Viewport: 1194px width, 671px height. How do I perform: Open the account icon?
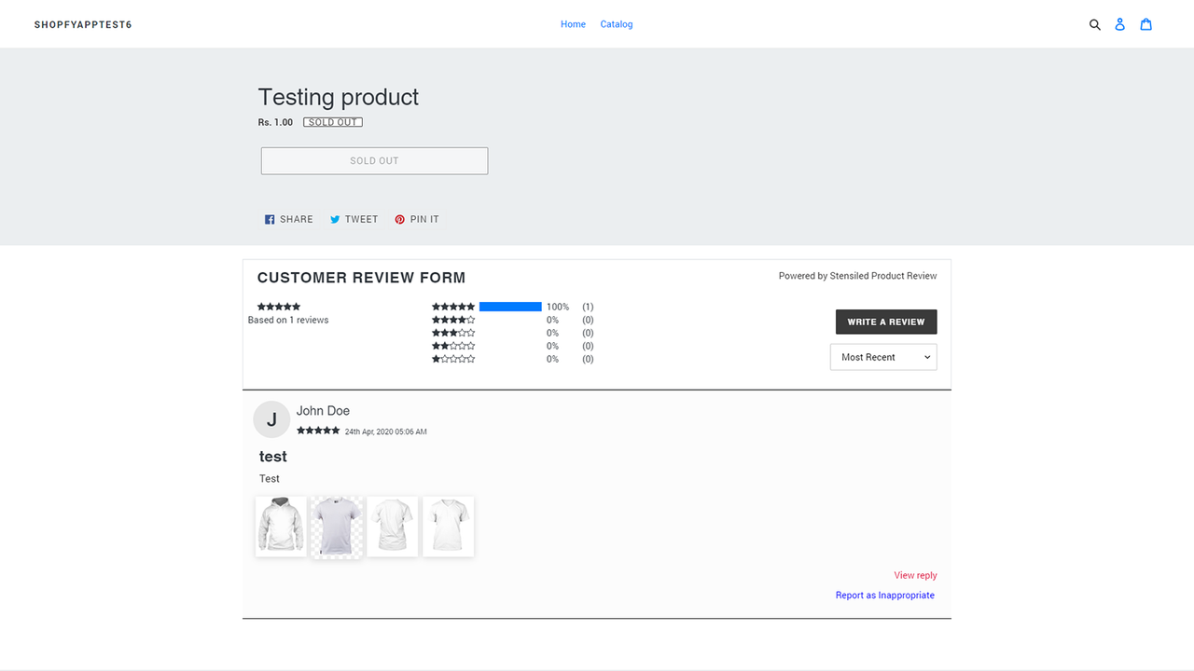click(x=1119, y=24)
